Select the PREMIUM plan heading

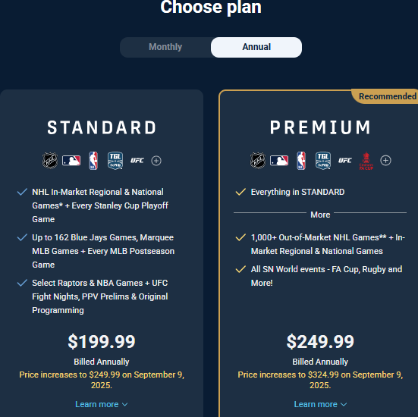(x=320, y=127)
